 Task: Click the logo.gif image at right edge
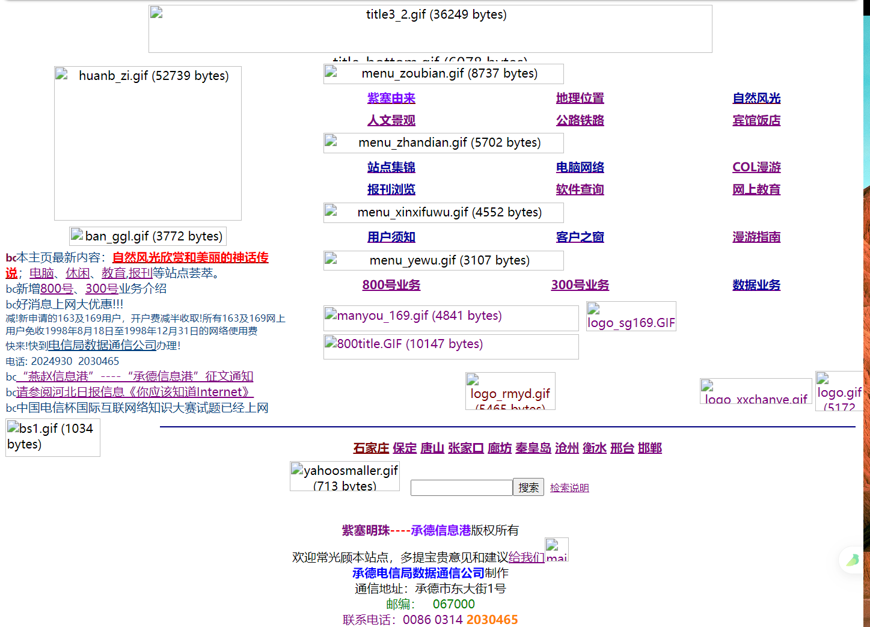[839, 391]
